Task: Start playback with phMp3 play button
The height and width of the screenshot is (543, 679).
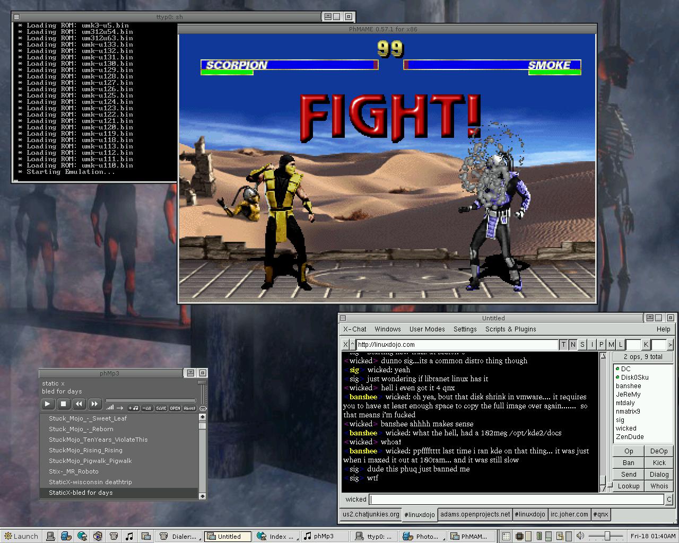Action: (47, 404)
